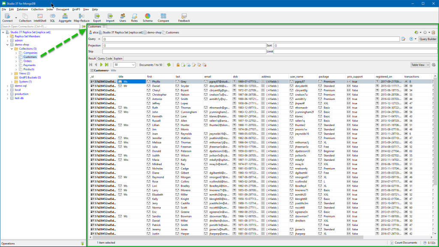
Task: Open the Users manager
Action: pos(123,18)
